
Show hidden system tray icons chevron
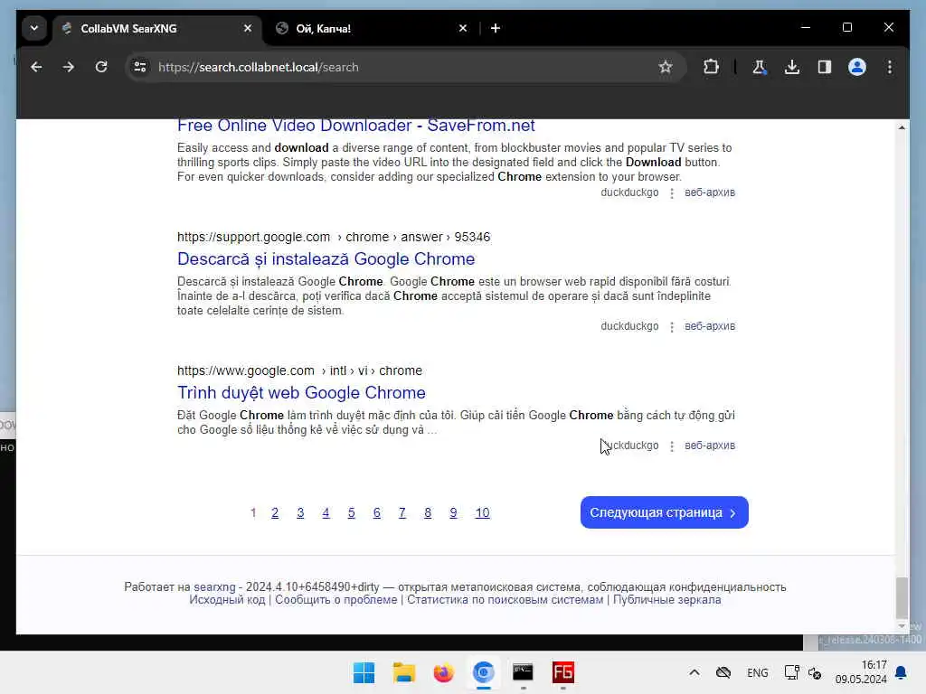point(694,672)
